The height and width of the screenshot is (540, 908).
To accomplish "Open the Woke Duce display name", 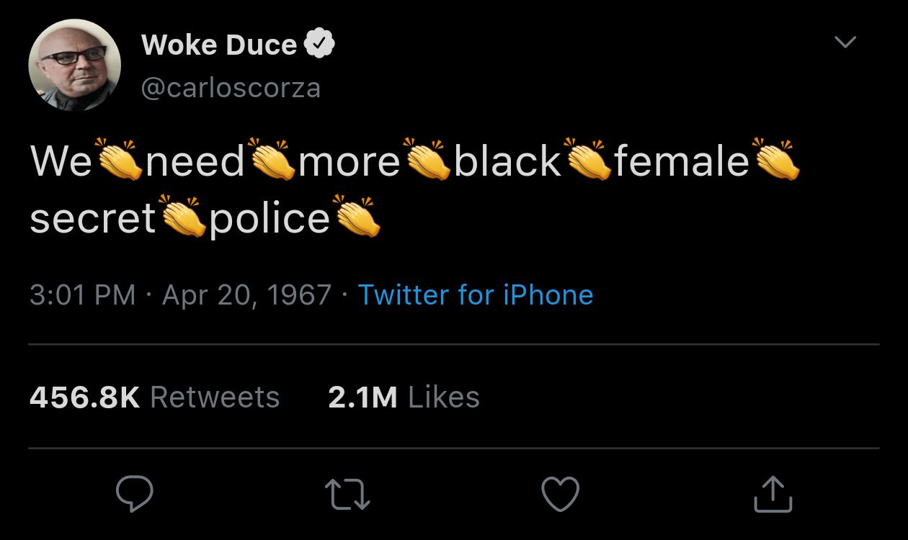I will click(x=219, y=45).
